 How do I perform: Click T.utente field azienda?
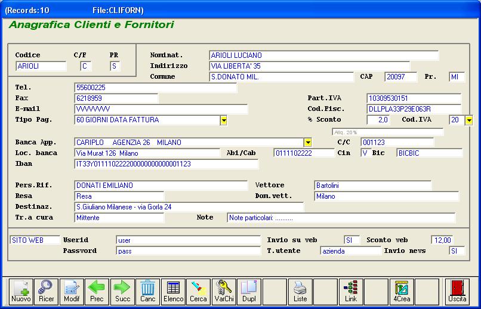pos(350,251)
